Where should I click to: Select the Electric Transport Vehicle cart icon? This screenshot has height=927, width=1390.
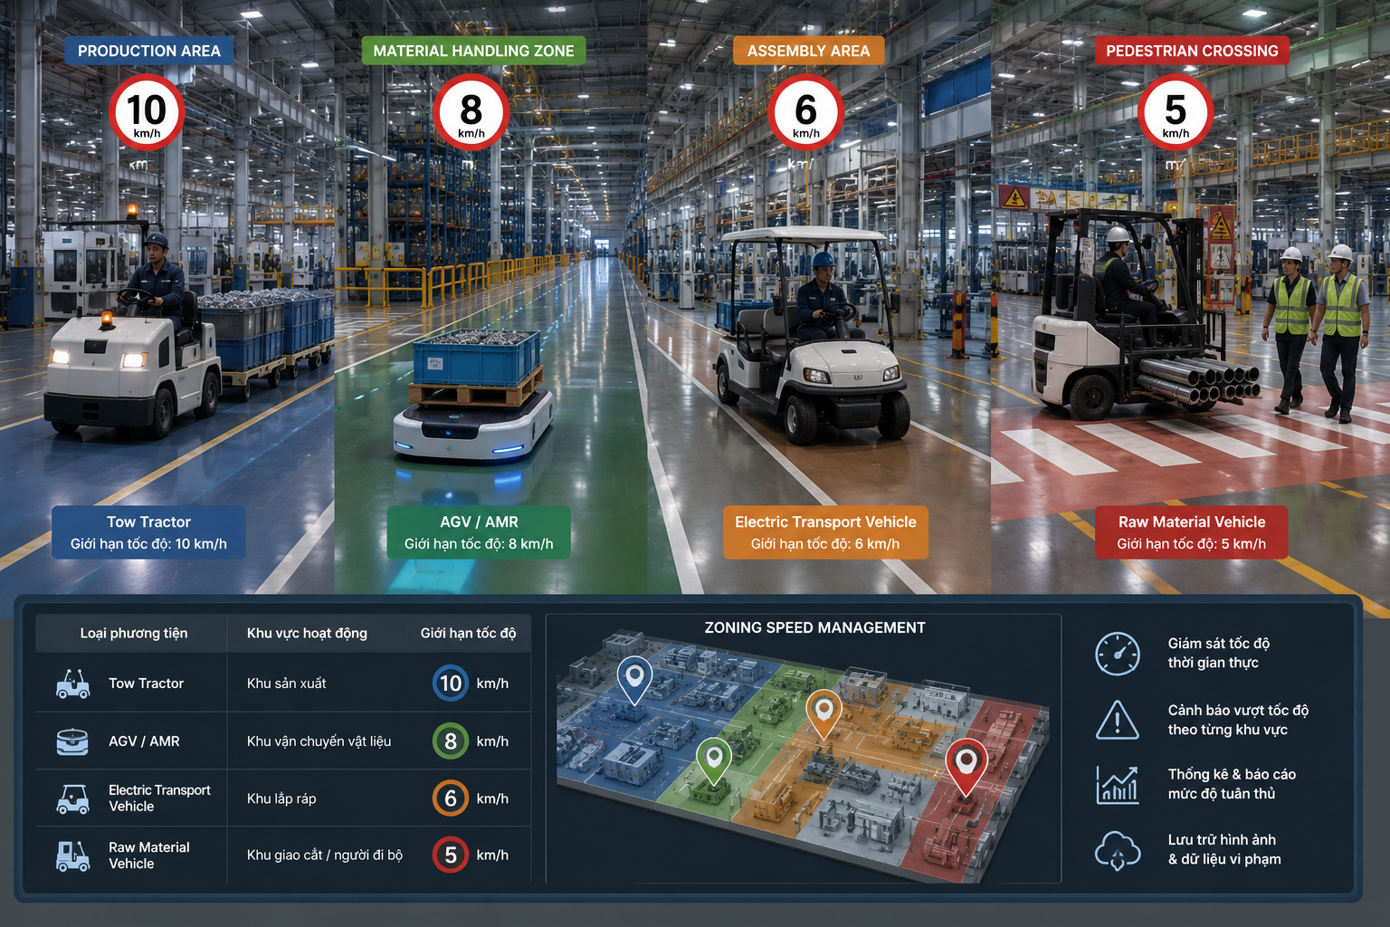coord(72,798)
